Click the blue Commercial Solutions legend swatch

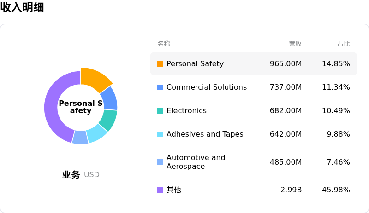160,87
